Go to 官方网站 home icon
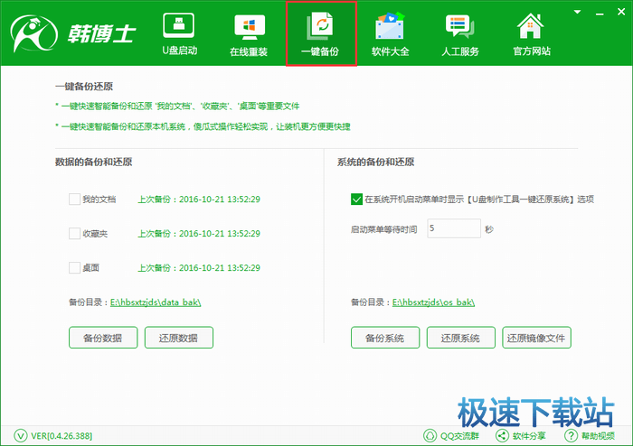The image size is (633, 446). click(x=530, y=34)
